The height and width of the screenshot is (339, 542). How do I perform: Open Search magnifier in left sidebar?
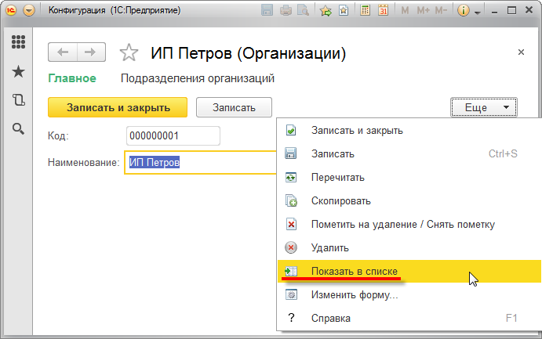pyautogui.click(x=18, y=128)
